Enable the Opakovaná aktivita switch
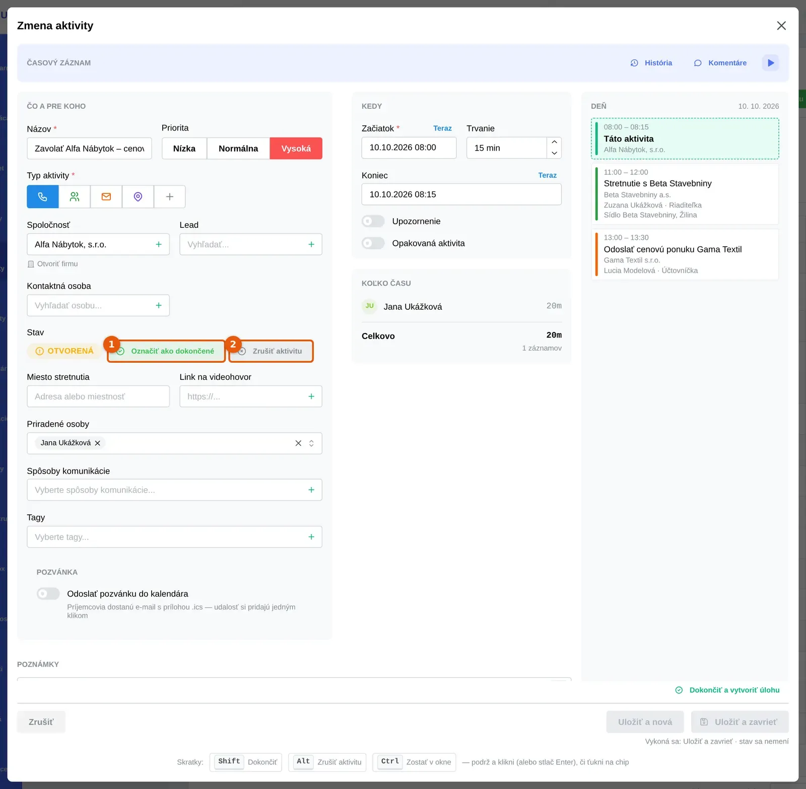 (373, 243)
